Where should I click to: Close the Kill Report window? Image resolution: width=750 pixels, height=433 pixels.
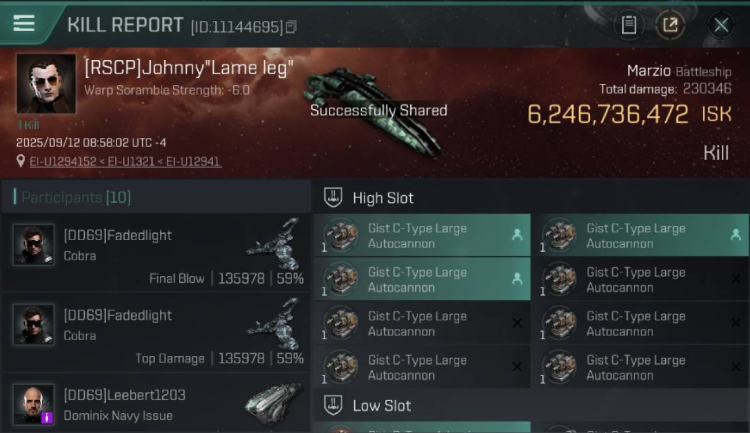point(721,25)
